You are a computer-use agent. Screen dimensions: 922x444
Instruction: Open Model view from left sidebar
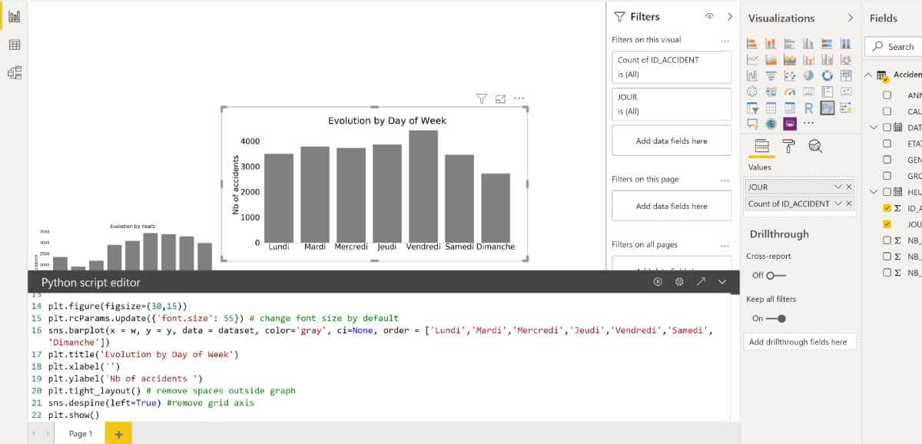coord(14,72)
